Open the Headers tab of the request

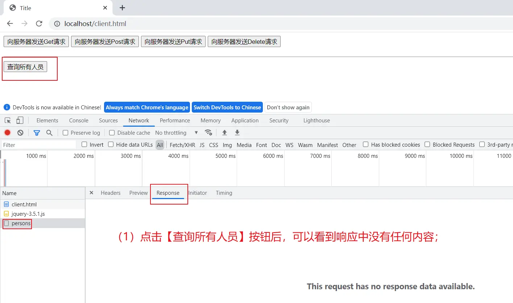pos(111,193)
